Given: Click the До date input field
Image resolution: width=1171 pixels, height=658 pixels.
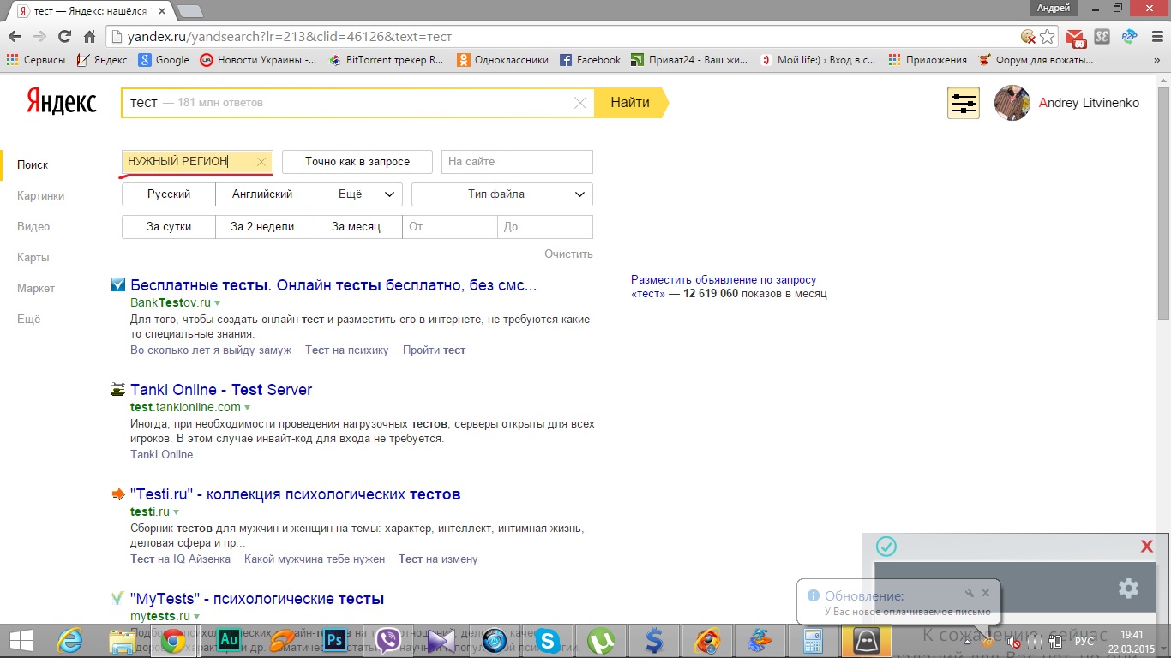Looking at the screenshot, I should click(545, 227).
